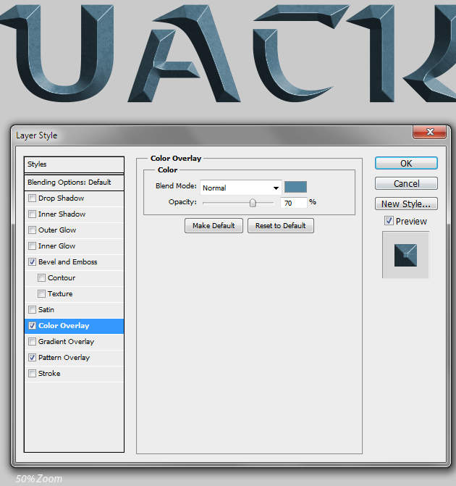
Task: Disable the Preview checkbox
Action: pyautogui.click(x=389, y=221)
